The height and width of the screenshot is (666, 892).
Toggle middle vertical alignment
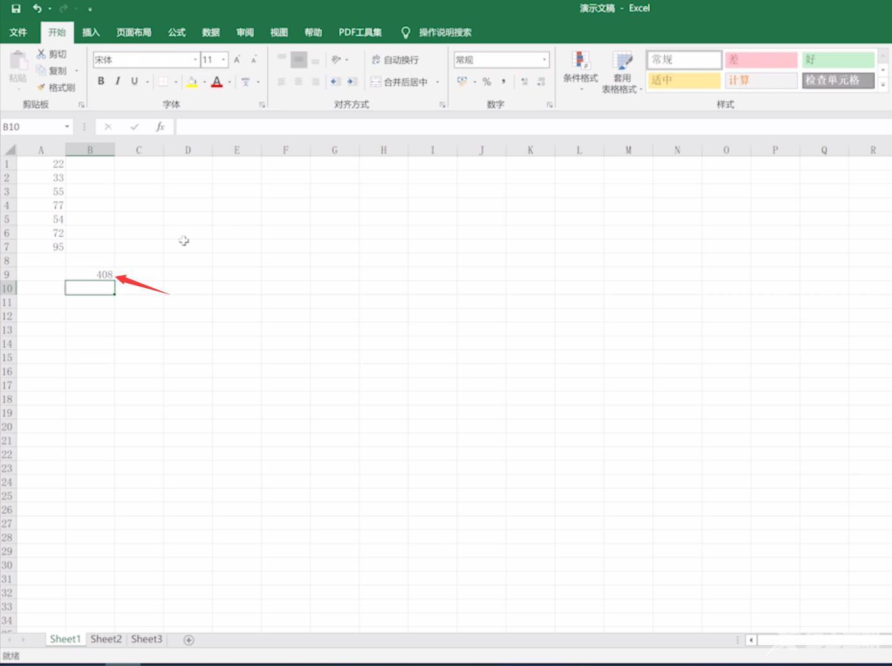pyautogui.click(x=299, y=60)
